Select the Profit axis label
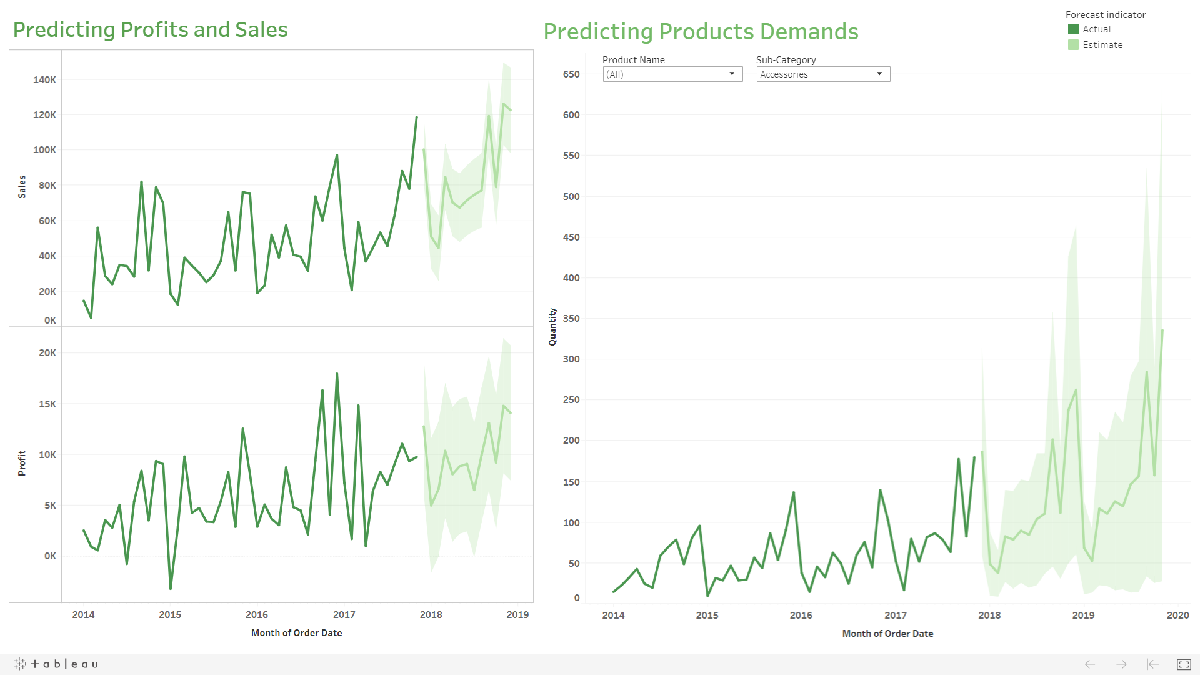Viewport: 1200px width, 675px height. click(x=22, y=463)
